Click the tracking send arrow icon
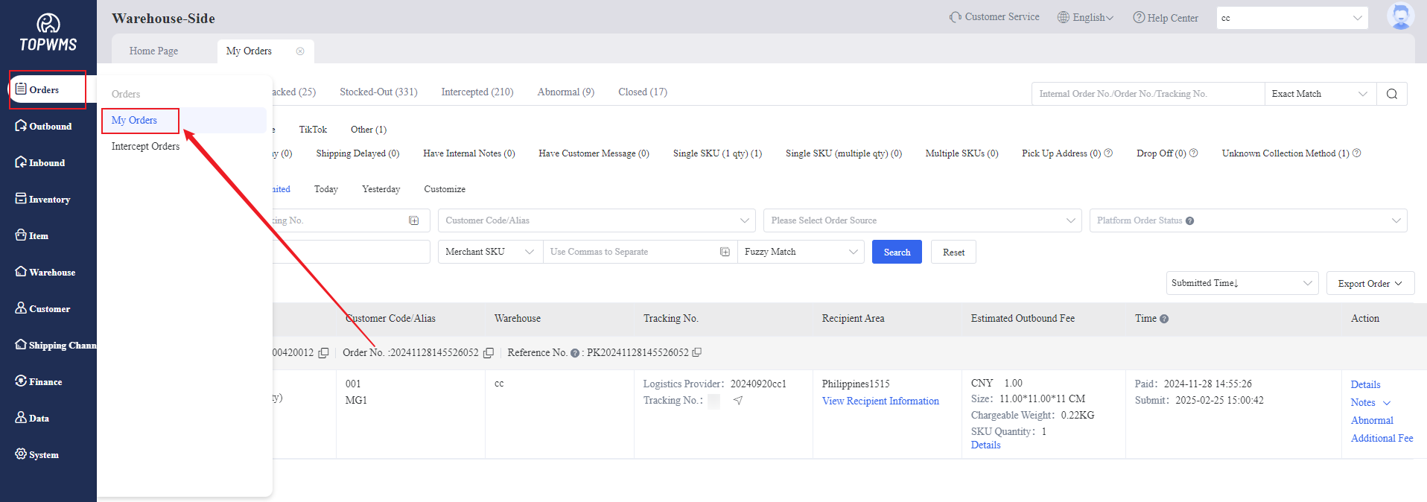This screenshot has width=1427, height=502. (x=737, y=401)
